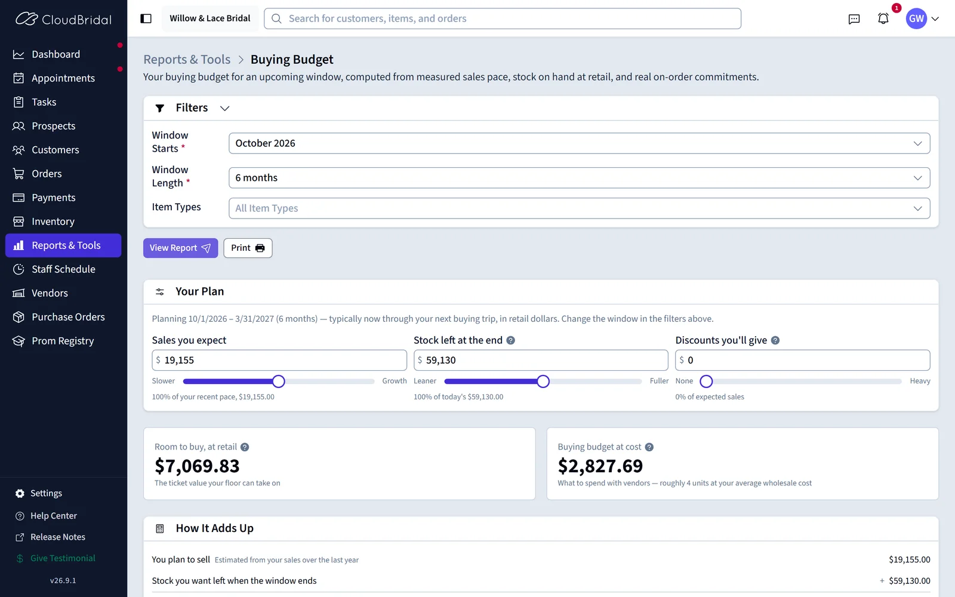Click the $7,069.83 room to buy value

(197, 466)
